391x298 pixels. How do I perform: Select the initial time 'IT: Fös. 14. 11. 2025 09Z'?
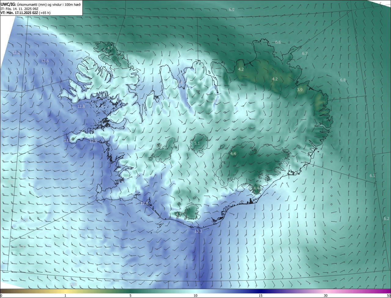point(19,9)
